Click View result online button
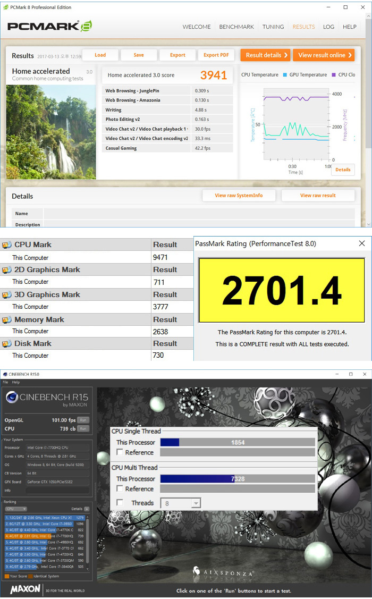The width and height of the screenshot is (372, 599). coord(324,55)
